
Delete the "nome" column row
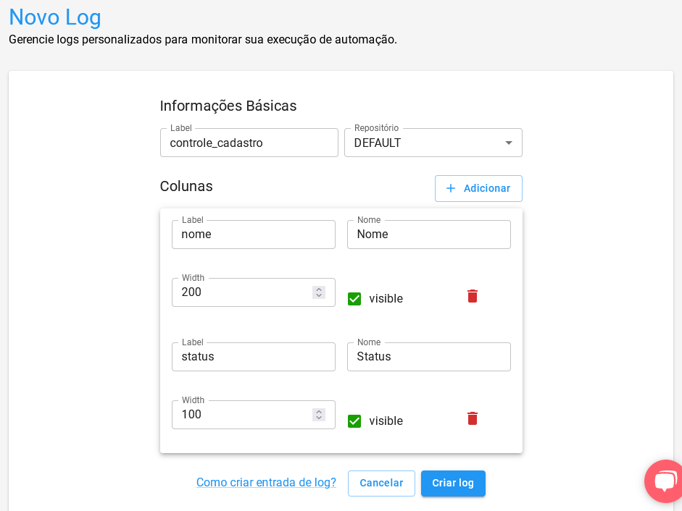(x=472, y=296)
